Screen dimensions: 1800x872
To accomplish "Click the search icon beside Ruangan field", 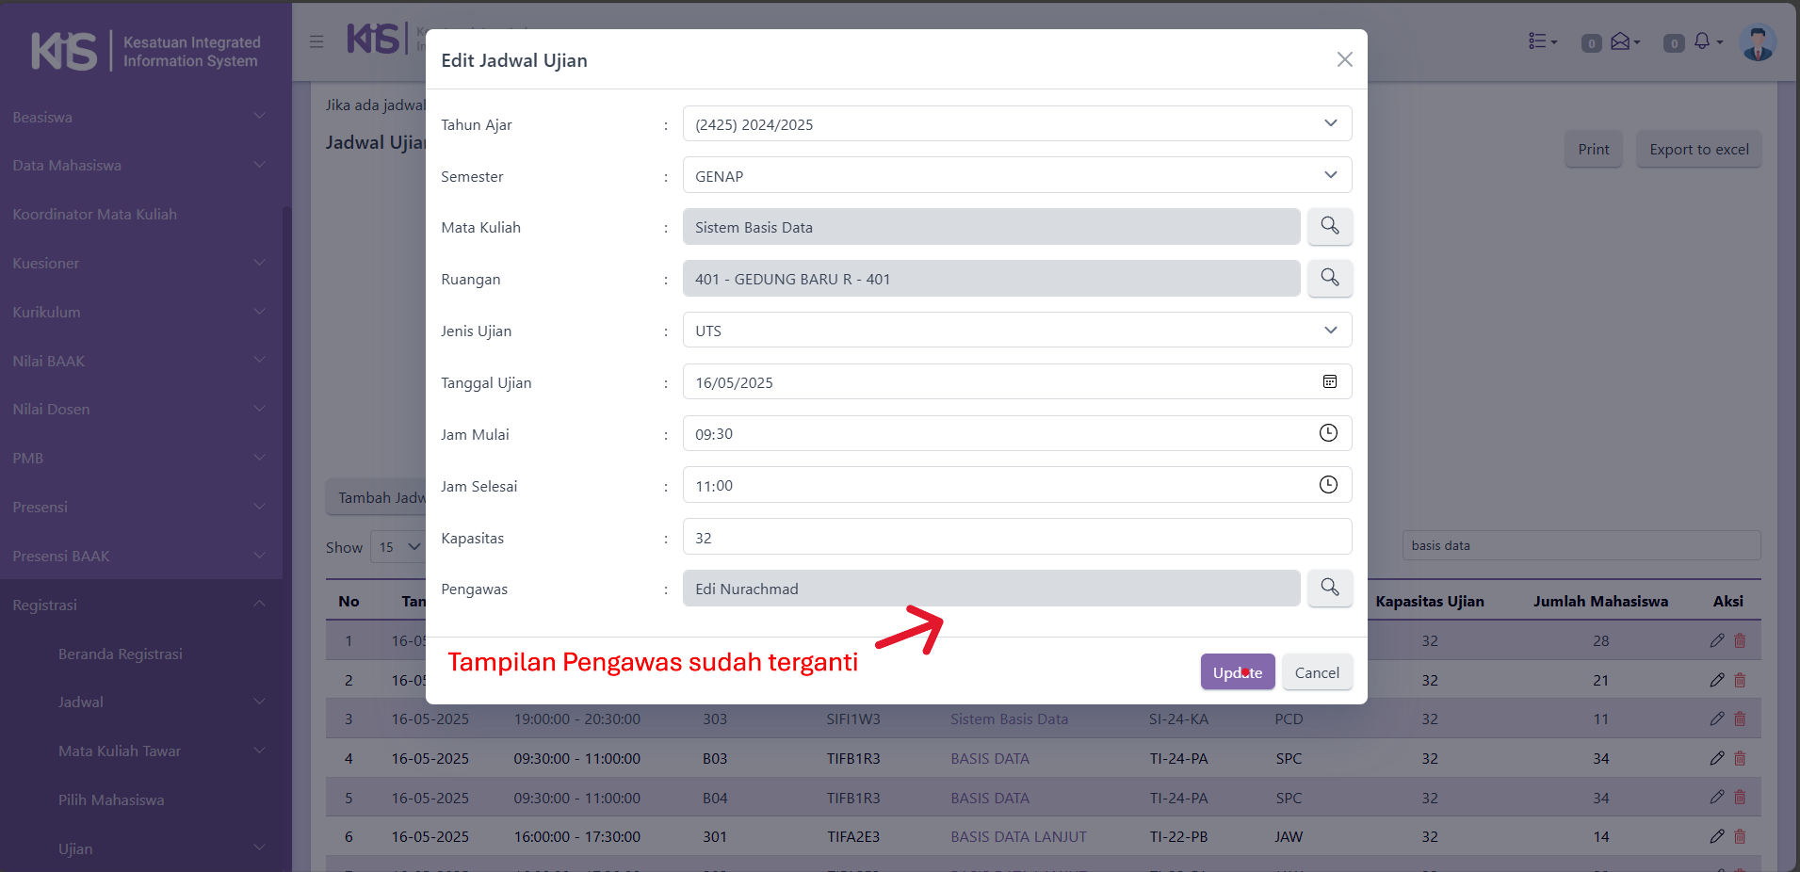I will click(1329, 278).
